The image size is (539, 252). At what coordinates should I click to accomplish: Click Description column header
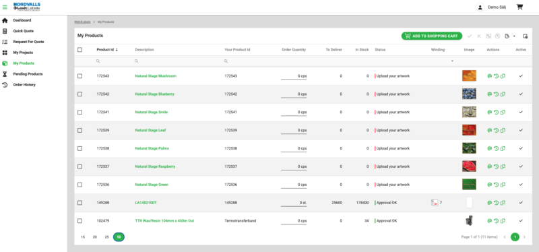click(x=144, y=50)
